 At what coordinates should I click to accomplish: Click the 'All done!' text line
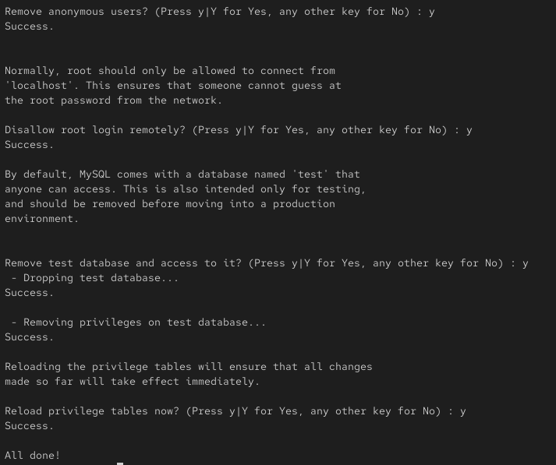(32, 455)
